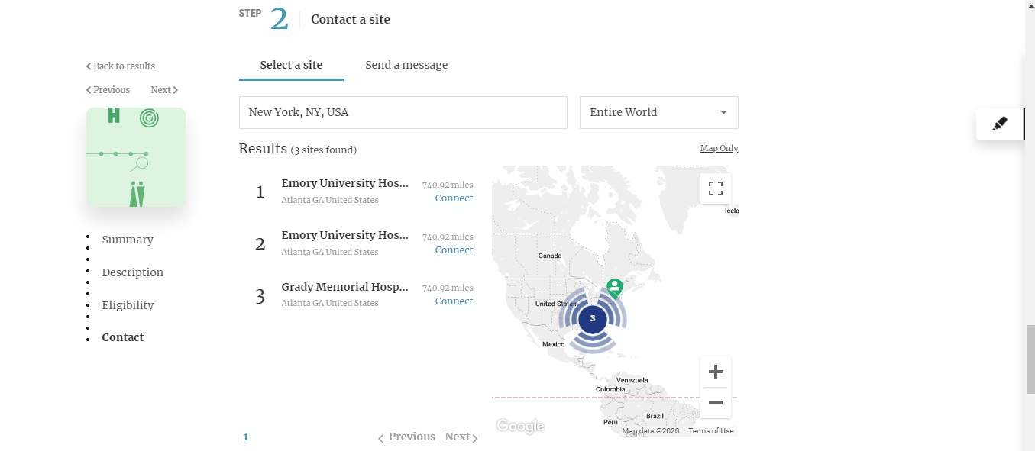
Task: Zoom in the map with plus button
Action: (715, 372)
